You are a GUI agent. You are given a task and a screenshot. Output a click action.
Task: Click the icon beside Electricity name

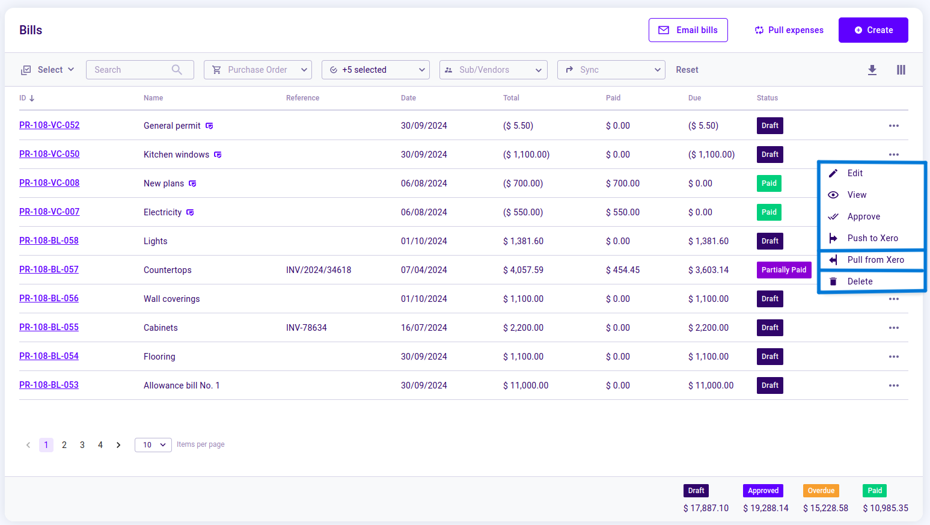pyautogui.click(x=190, y=212)
